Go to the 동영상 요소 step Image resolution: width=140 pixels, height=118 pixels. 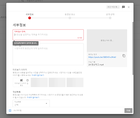(70, 16)
